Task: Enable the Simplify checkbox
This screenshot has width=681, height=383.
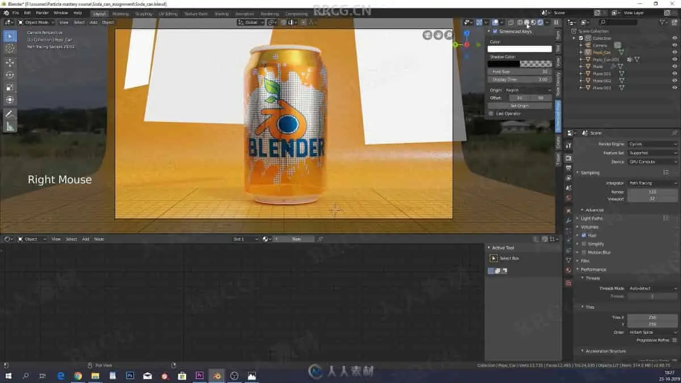Action: click(584, 243)
